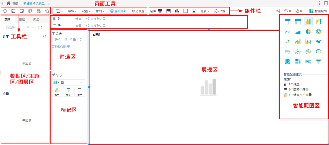
Task: Click the 颜色 mark button
Action: (x=57, y=92)
